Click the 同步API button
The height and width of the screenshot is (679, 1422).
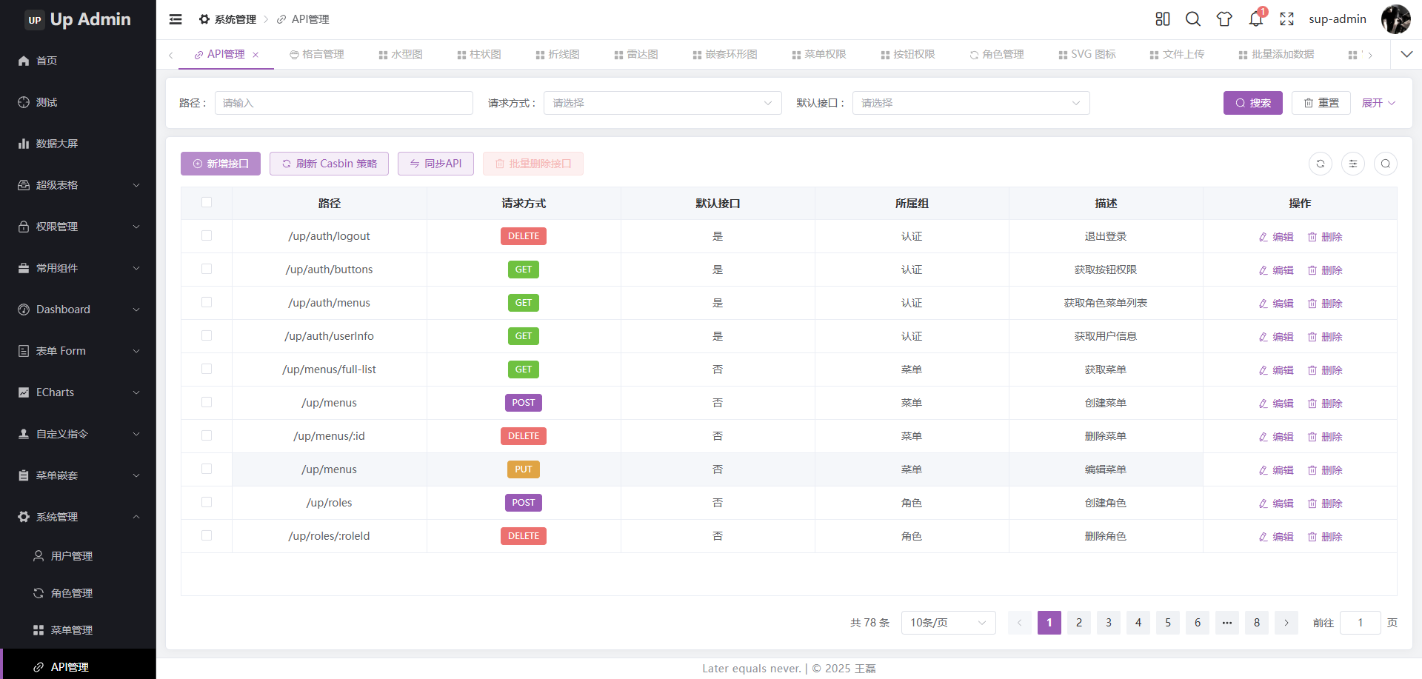[x=435, y=164]
